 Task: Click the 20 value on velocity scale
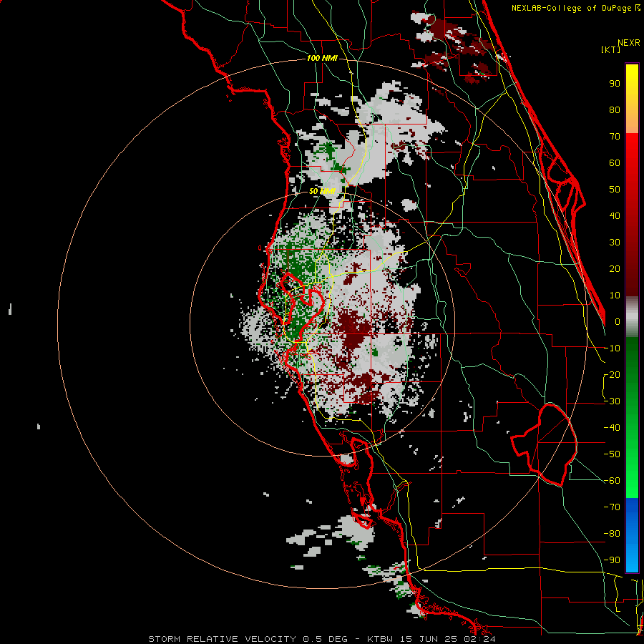point(615,269)
